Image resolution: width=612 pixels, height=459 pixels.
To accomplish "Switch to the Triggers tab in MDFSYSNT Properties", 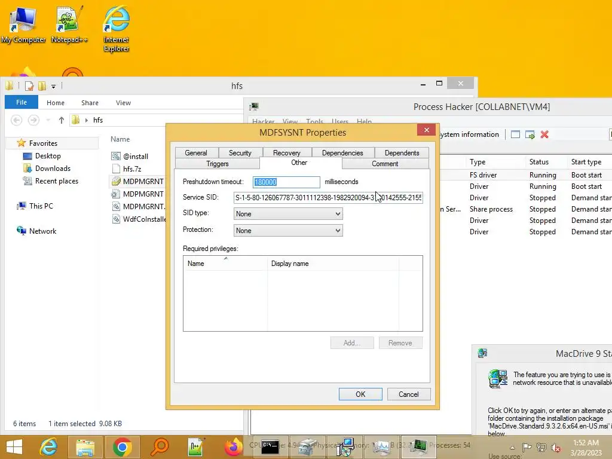I will (218, 164).
